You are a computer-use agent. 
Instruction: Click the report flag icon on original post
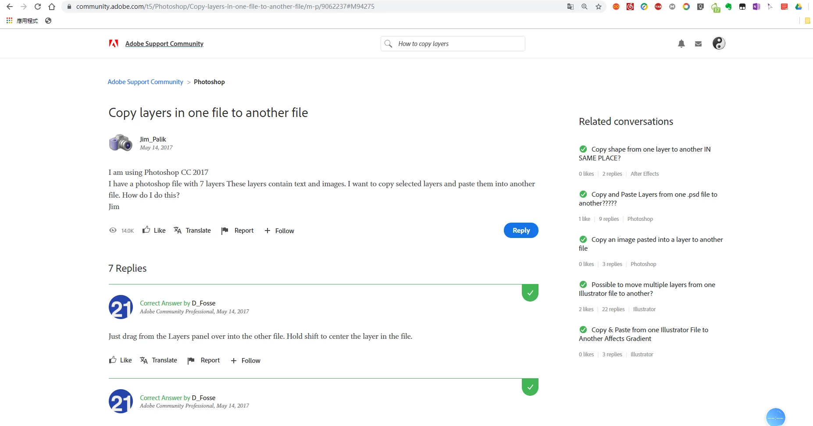point(225,231)
